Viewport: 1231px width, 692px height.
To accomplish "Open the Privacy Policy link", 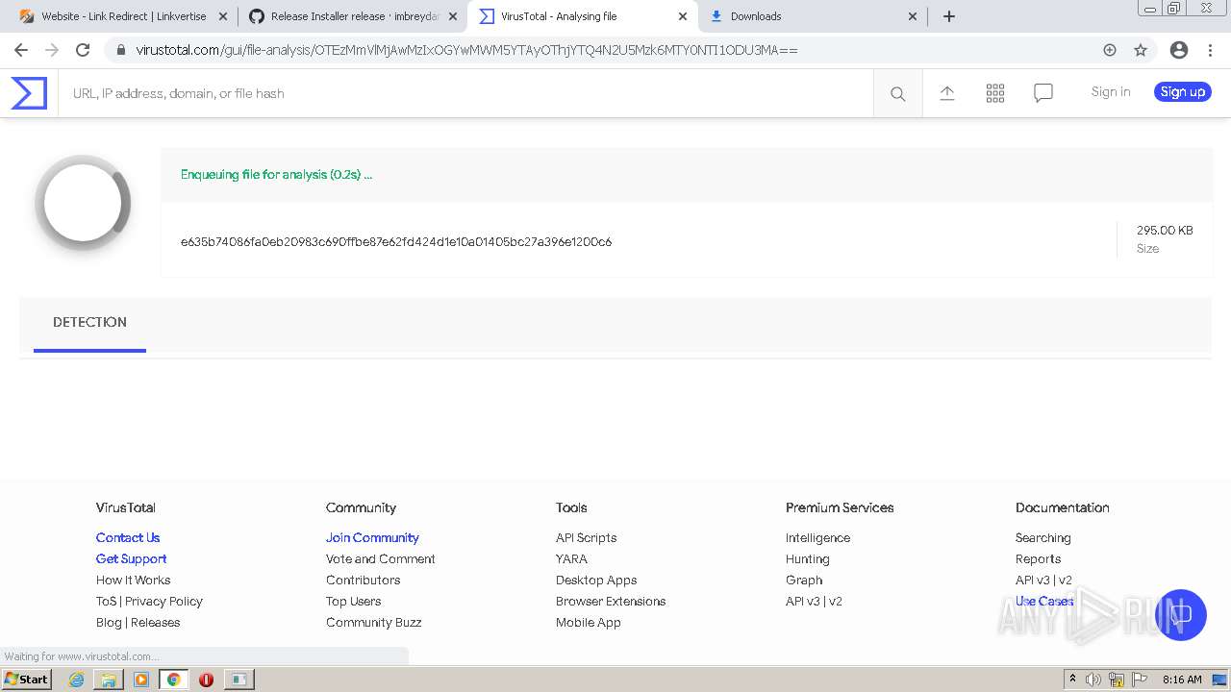I will [163, 601].
